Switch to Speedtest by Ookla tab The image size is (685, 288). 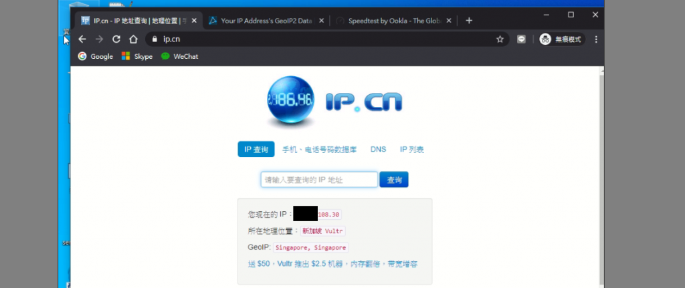tap(393, 21)
